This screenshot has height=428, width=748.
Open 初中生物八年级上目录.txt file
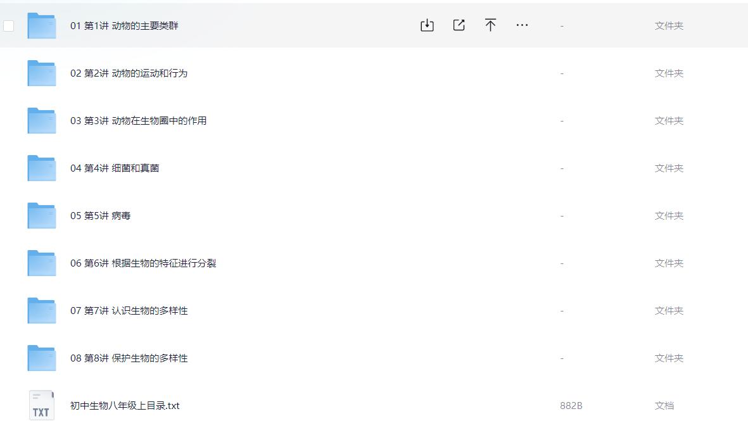coord(125,406)
